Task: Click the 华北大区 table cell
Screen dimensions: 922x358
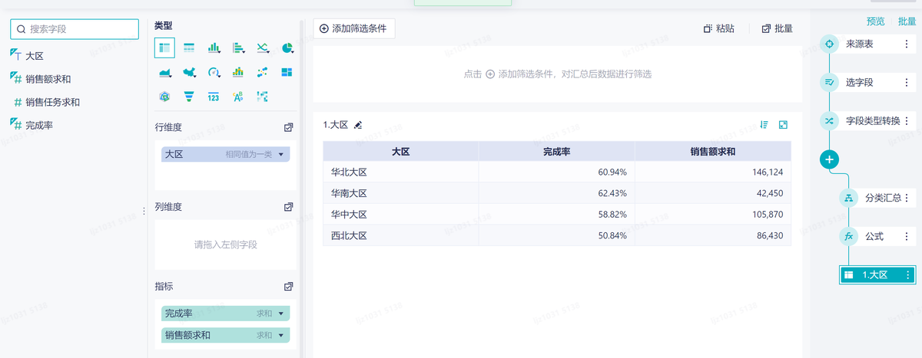Action: [x=400, y=172]
